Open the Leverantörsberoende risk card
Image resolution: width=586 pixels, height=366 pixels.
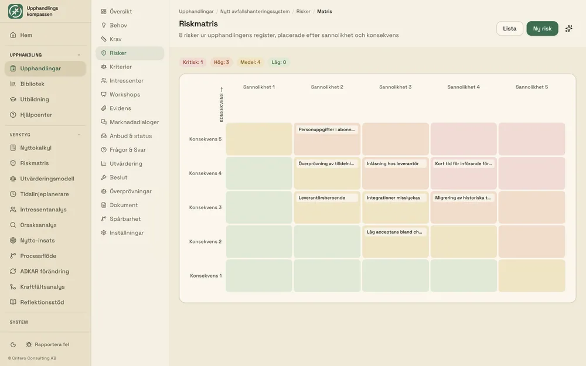tap(327, 198)
